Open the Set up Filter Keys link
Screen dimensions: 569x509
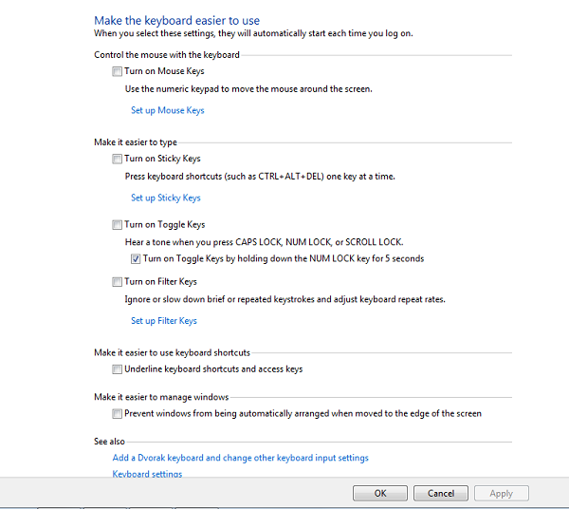click(x=164, y=321)
